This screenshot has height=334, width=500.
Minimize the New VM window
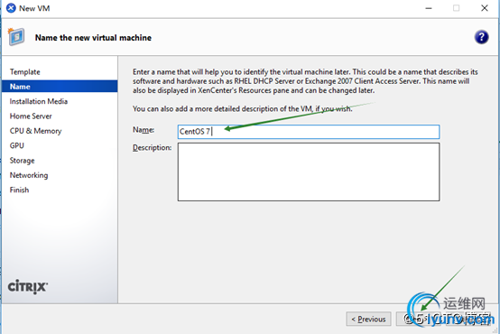click(429, 8)
